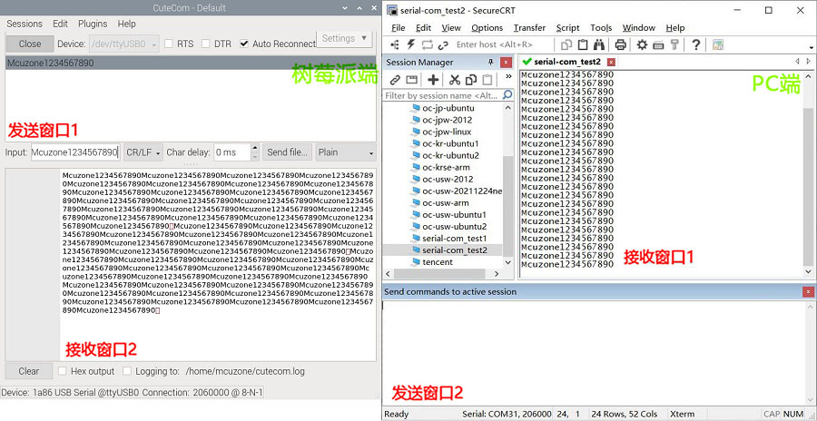Toggle the Hex output checkbox
Viewport: 817px width, 421px height.
(62, 371)
